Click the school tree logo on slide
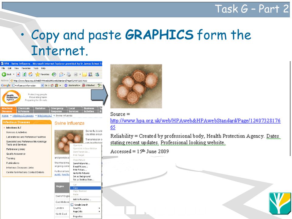Viewport: 292px width, 219px height. pos(280,203)
